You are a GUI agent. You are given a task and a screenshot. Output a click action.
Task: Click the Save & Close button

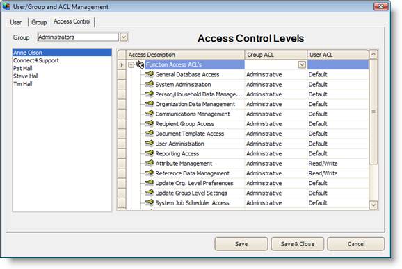click(298, 244)
